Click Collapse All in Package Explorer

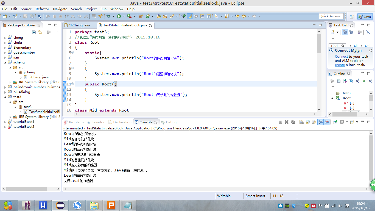point(34,32)
